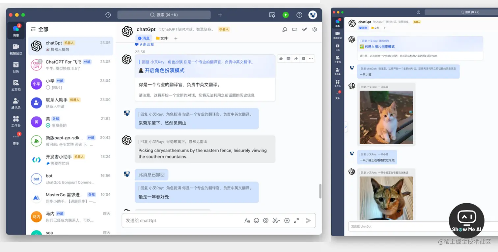Click the scissors screenshot icon
The width and height of the screenshot is (498, 252).
pyautogui.click(x=275, y=221)
